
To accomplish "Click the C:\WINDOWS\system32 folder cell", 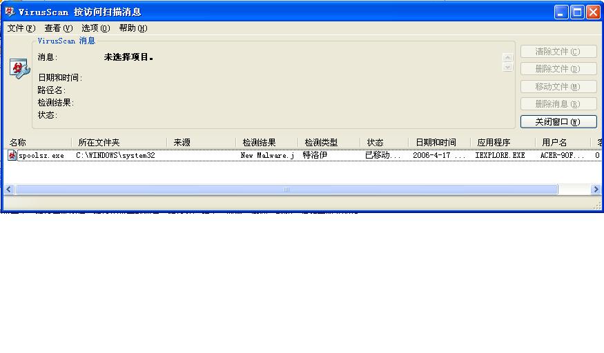I will click(x=115, y=155).
